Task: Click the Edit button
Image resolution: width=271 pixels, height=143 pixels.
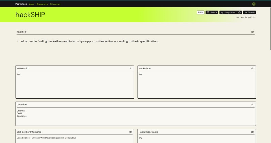Action: (x=201, y=13)
